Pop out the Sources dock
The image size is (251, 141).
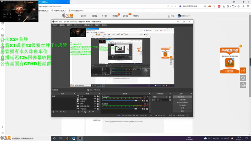pyautogui.click(x=99, y=93)
